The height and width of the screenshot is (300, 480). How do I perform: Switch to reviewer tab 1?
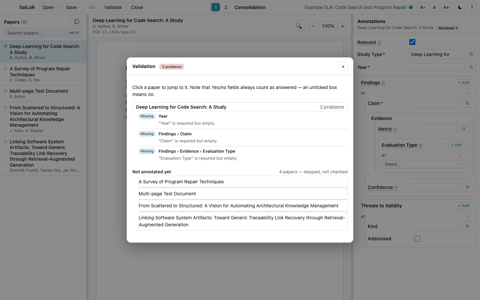tap(216, 7)
